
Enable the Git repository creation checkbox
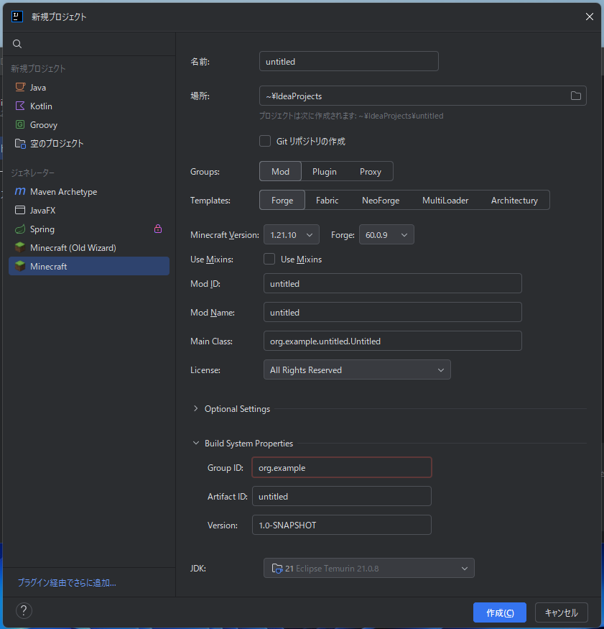265,142
